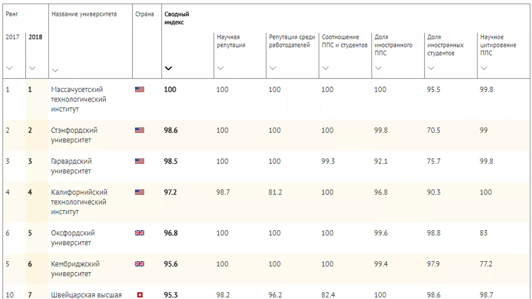532x299 pixels.
Task: Select Оксфордский университет name
Action: (73, 238)
